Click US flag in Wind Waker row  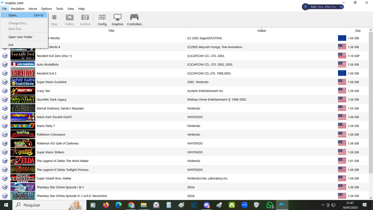[342, 161]
